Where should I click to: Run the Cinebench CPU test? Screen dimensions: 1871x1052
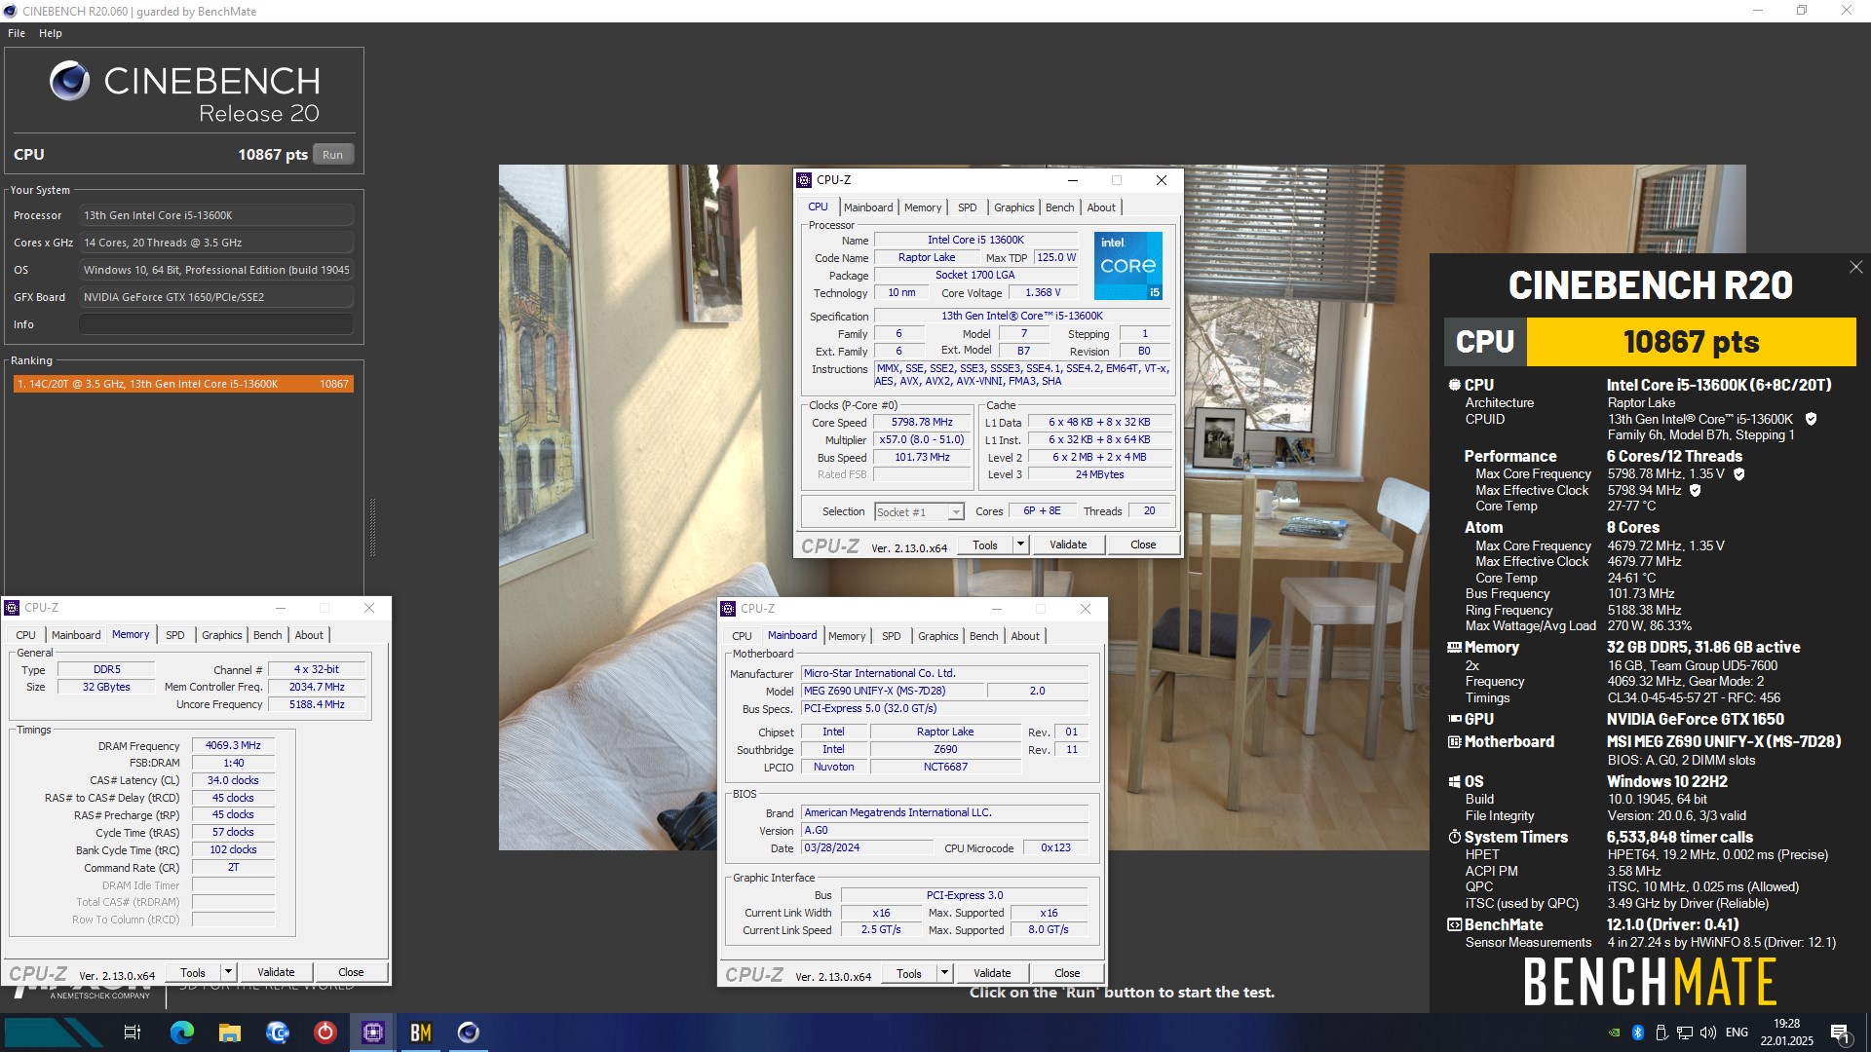333,155
